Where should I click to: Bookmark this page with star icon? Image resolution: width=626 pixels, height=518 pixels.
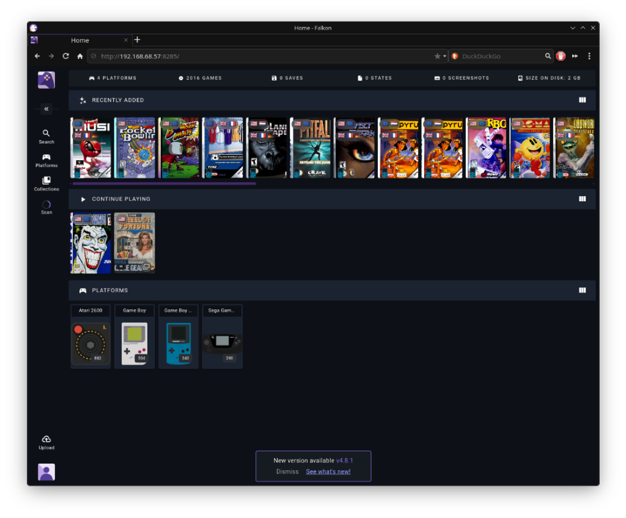click(x=437, y=56)
